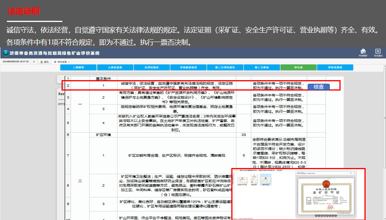Open the 安全生产许可证 thumbnail in the file explorer
This screenshot has height=220, width=386.
point(242,180)
